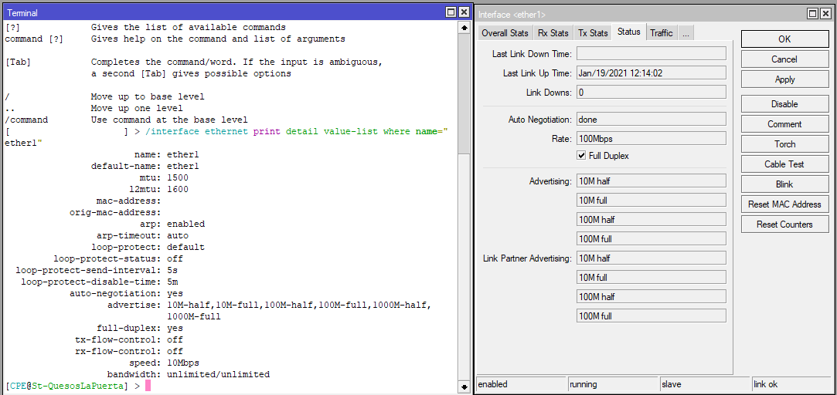837x395 pixels.
Task: Click the Terminal scrollbar up arrow
Action: (x=464, y=28)
